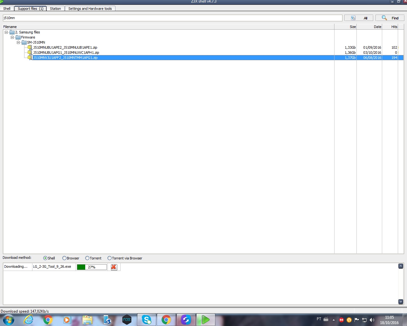This screenshot has width=407, height=326.
Task: Switch to the Support files (1) tab
Action: point(31,9)
